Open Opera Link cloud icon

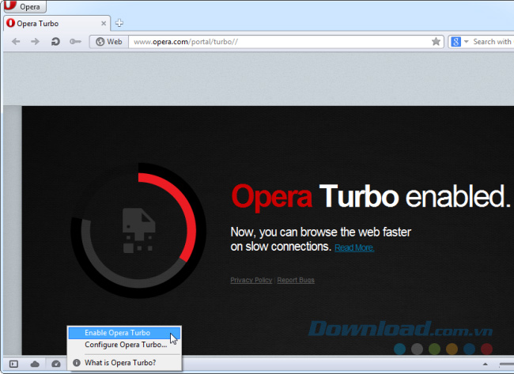tap(35, 364)
